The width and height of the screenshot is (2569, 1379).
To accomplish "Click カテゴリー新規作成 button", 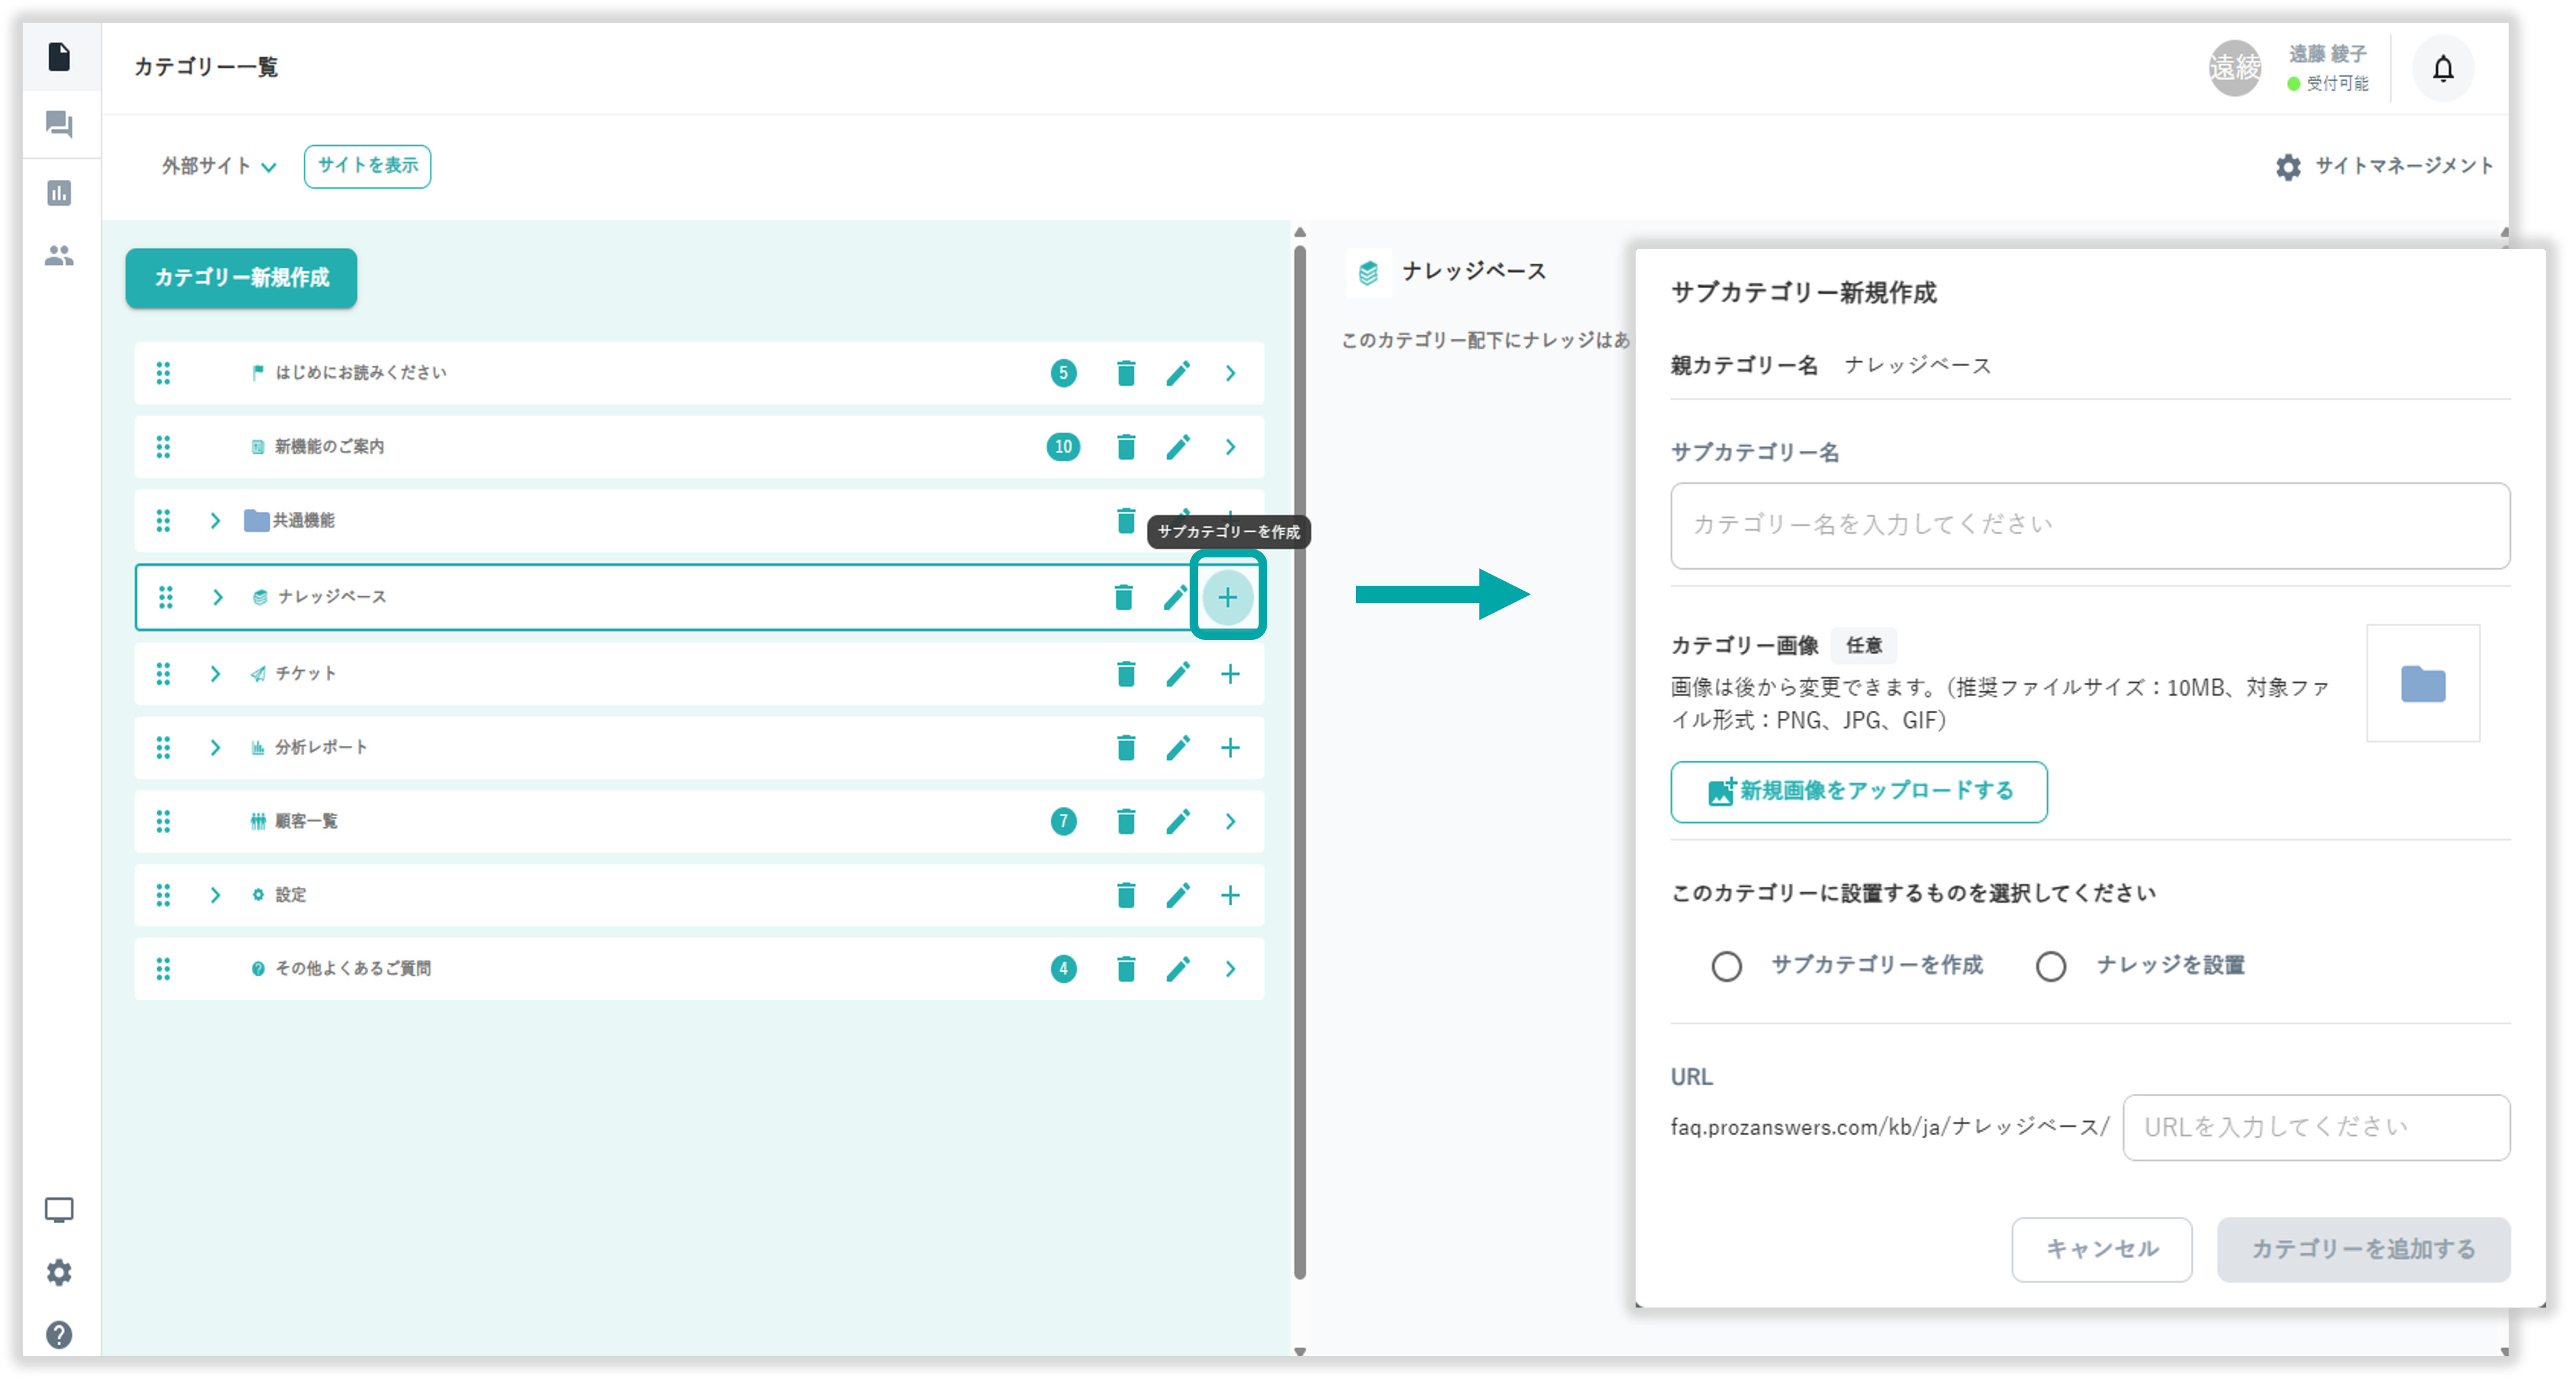I will [x=241, y=277].
